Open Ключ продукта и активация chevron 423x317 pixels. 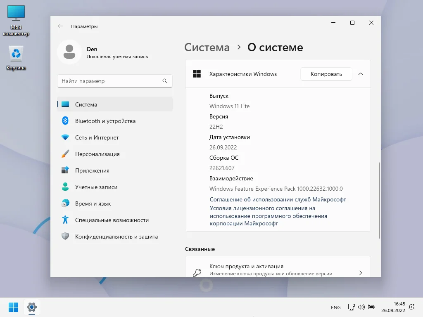pyautogui.click(x=361, y=273)
